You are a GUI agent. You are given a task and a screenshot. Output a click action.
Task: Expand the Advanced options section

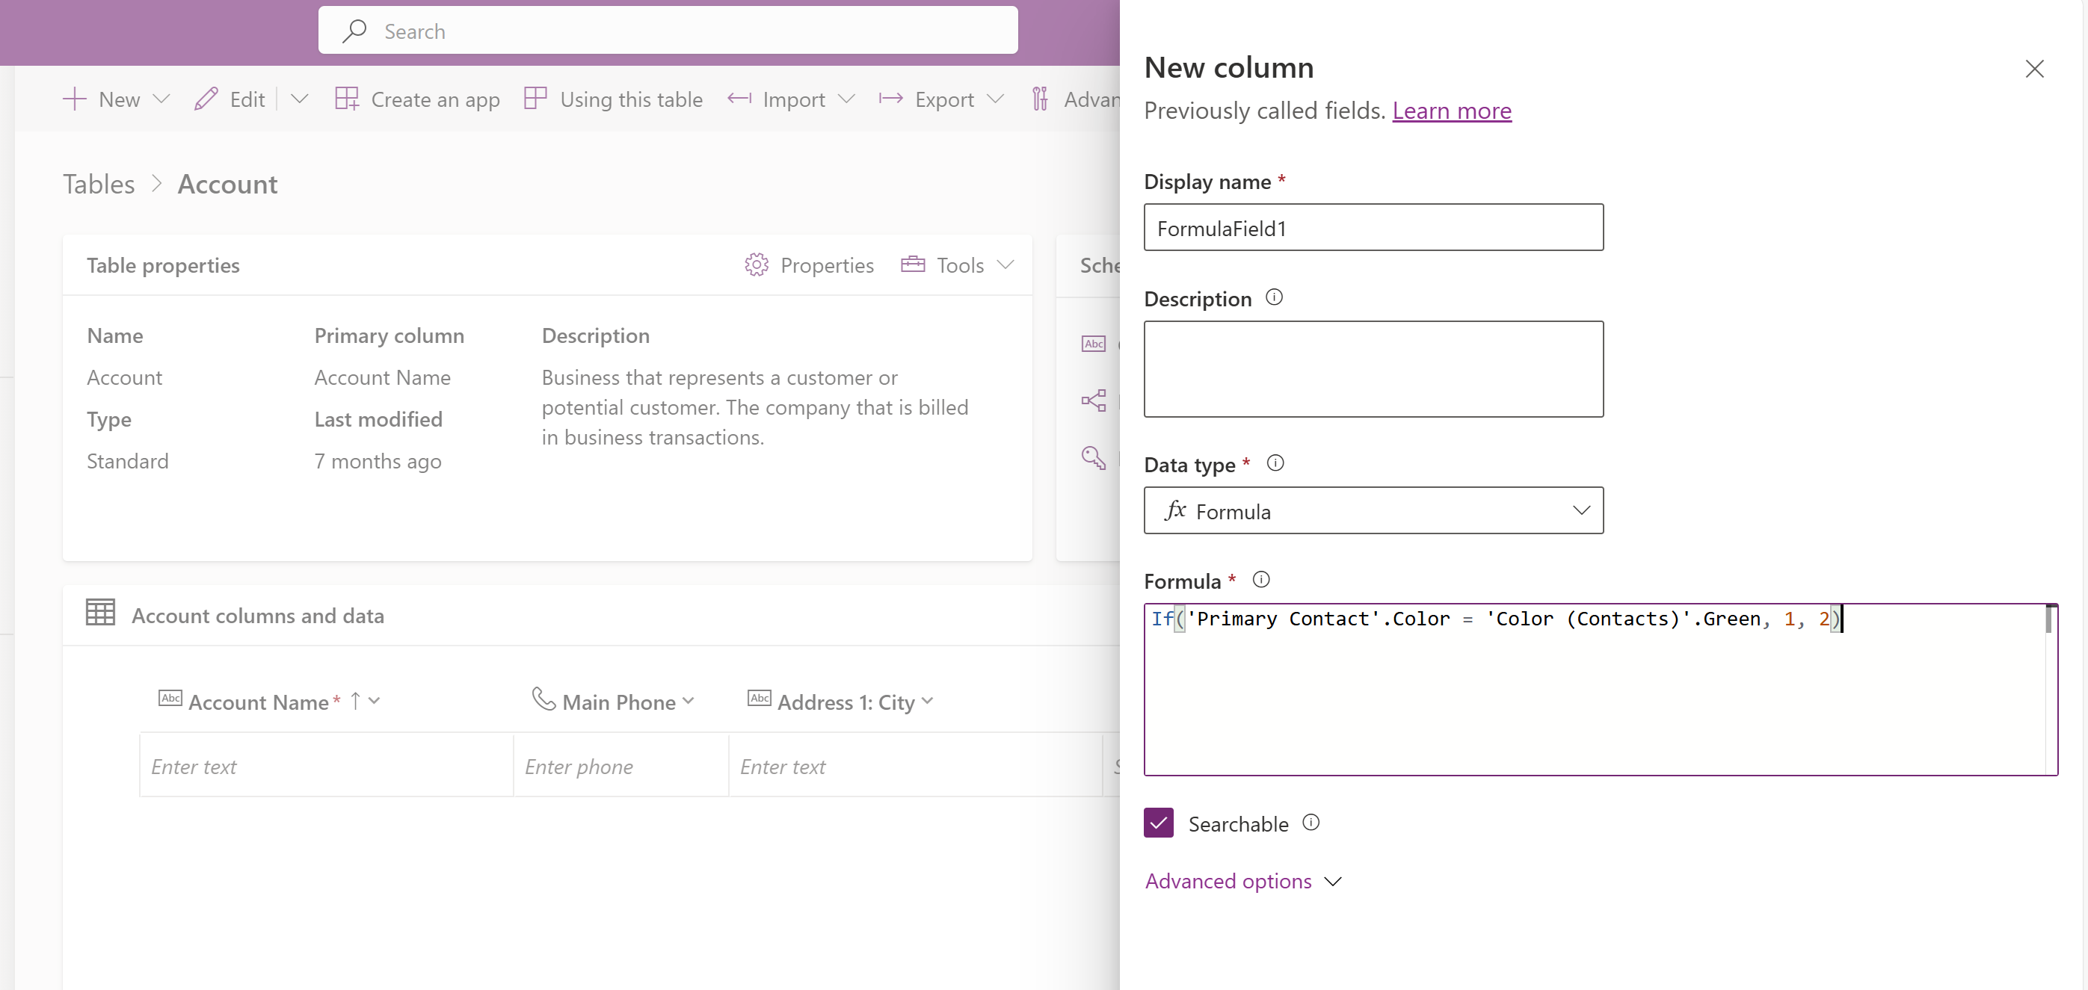(1242, 879)
